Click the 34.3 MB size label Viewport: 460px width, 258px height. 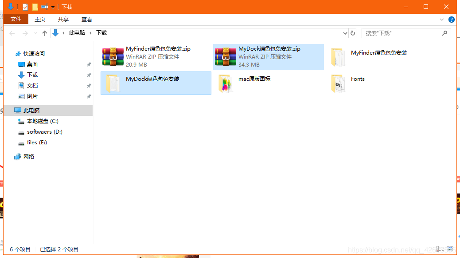point(249,65)
